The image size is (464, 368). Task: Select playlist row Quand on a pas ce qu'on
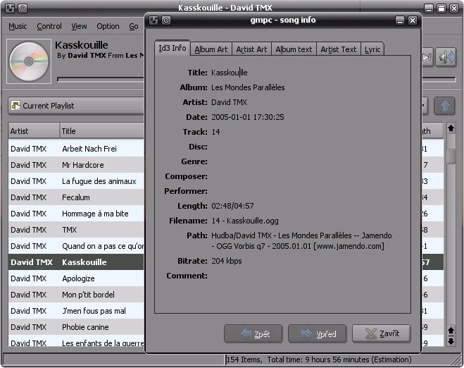pos(76,246)
